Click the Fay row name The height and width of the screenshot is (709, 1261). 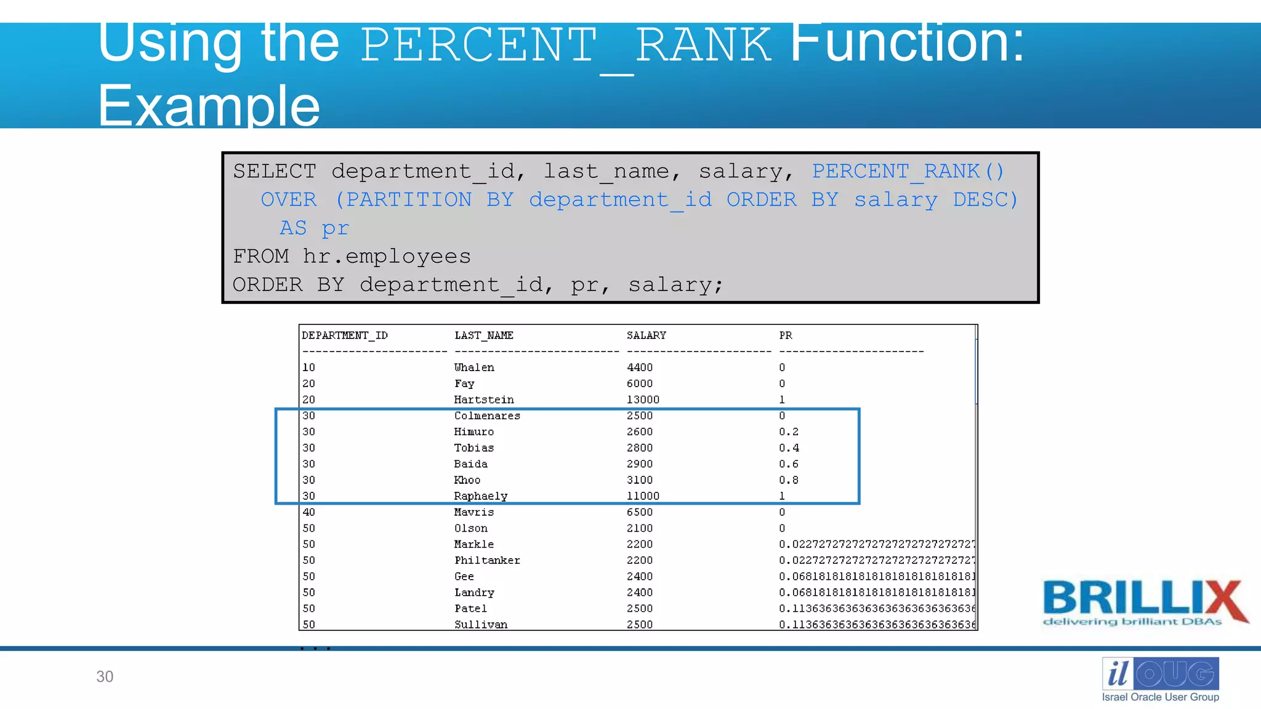tap(464, 383)
